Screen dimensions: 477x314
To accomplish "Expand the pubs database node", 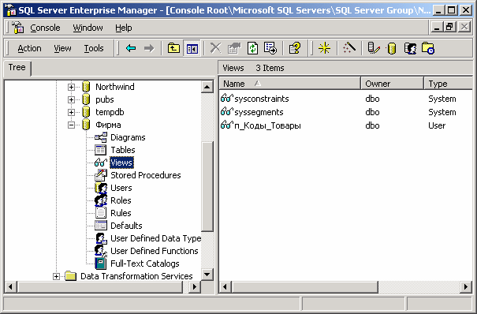I will pyautogui.click(x=71, y=99).
